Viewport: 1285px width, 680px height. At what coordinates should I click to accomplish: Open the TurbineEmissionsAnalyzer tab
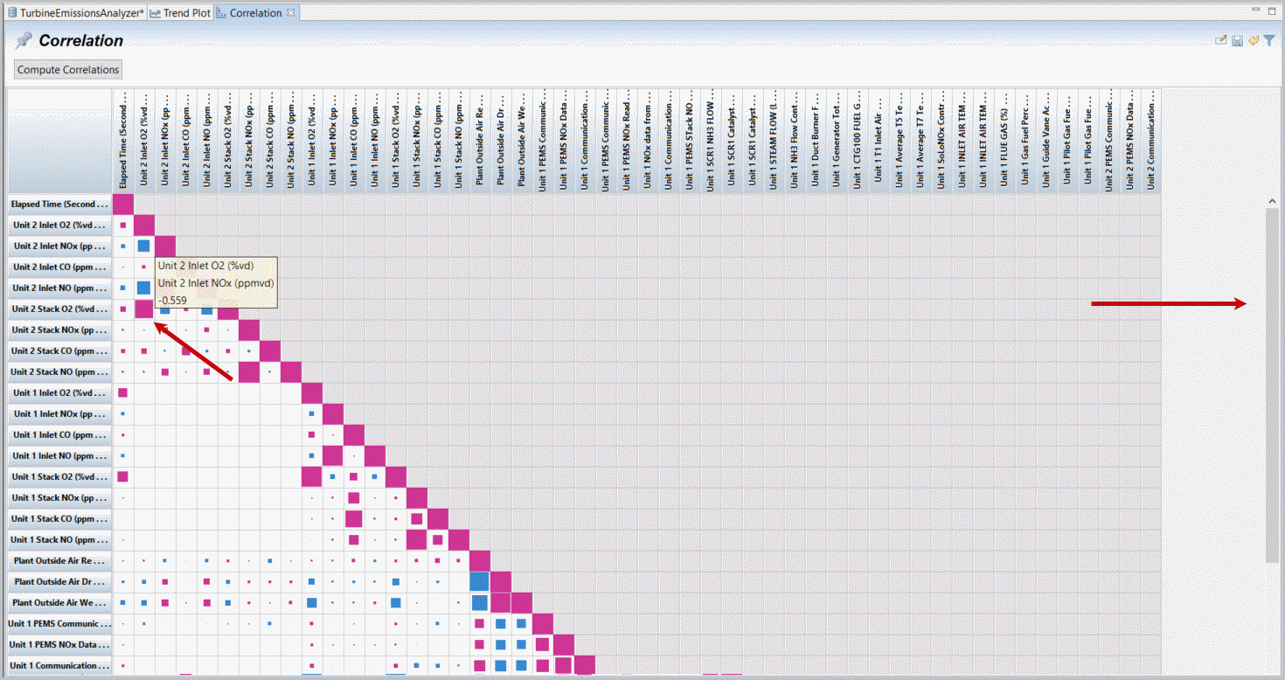[75, 13]
